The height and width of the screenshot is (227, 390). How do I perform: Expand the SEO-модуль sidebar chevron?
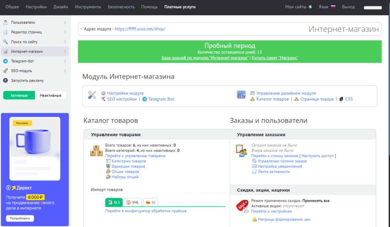(65, 71)
